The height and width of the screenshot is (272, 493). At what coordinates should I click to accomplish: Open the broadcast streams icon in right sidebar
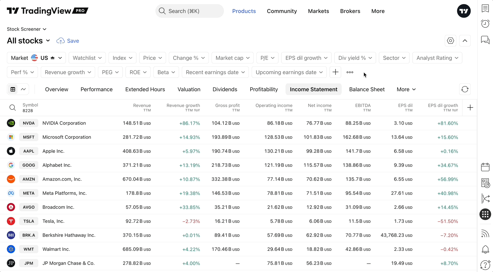485,234
